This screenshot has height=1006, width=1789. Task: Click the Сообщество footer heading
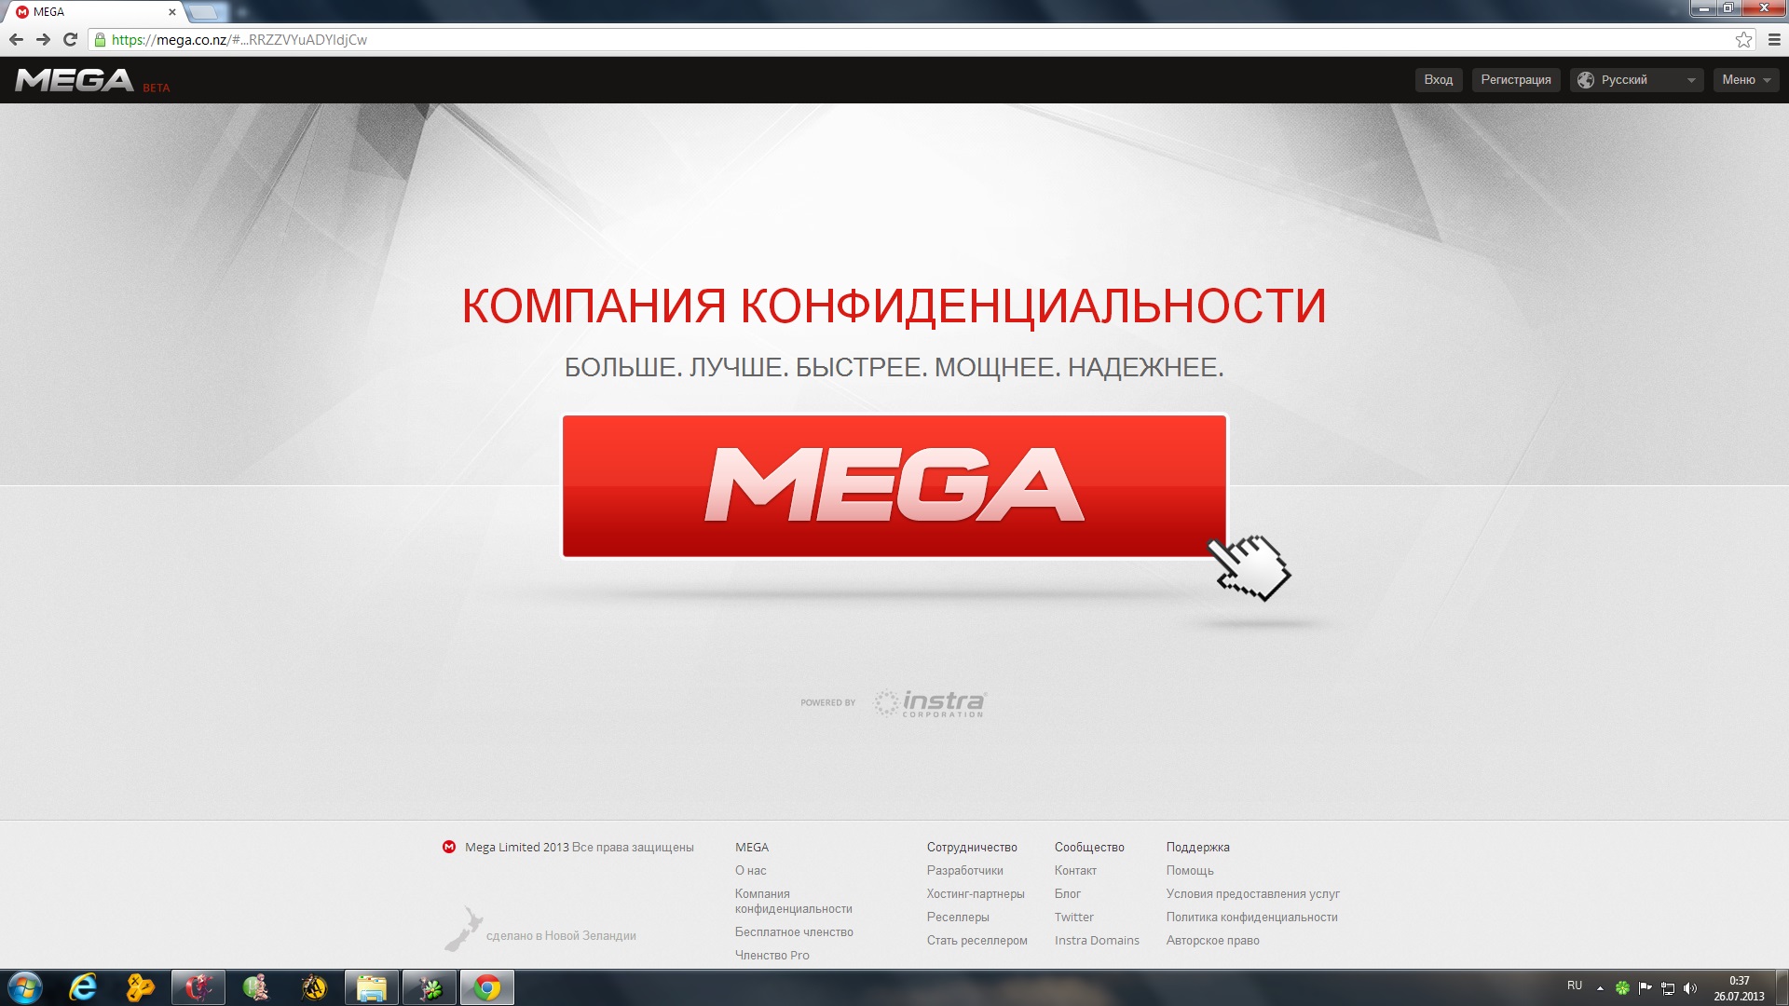click(x=1089, y=848)
